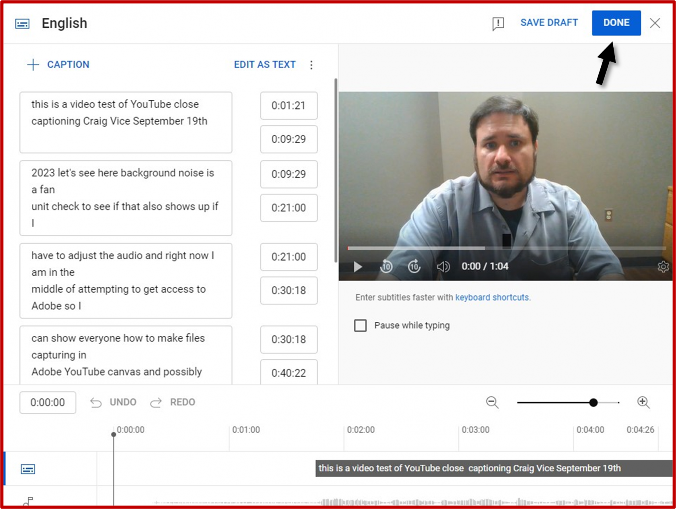Enable Pause while typing checkbox
The image size is (676, 509).
(360, 325)
